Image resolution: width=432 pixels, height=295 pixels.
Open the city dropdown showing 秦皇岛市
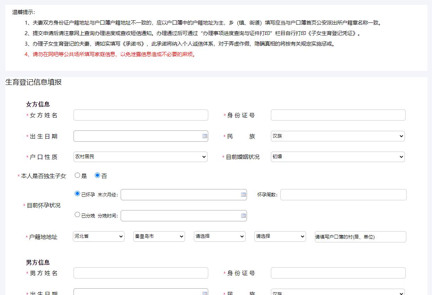[x=159, y=236]
